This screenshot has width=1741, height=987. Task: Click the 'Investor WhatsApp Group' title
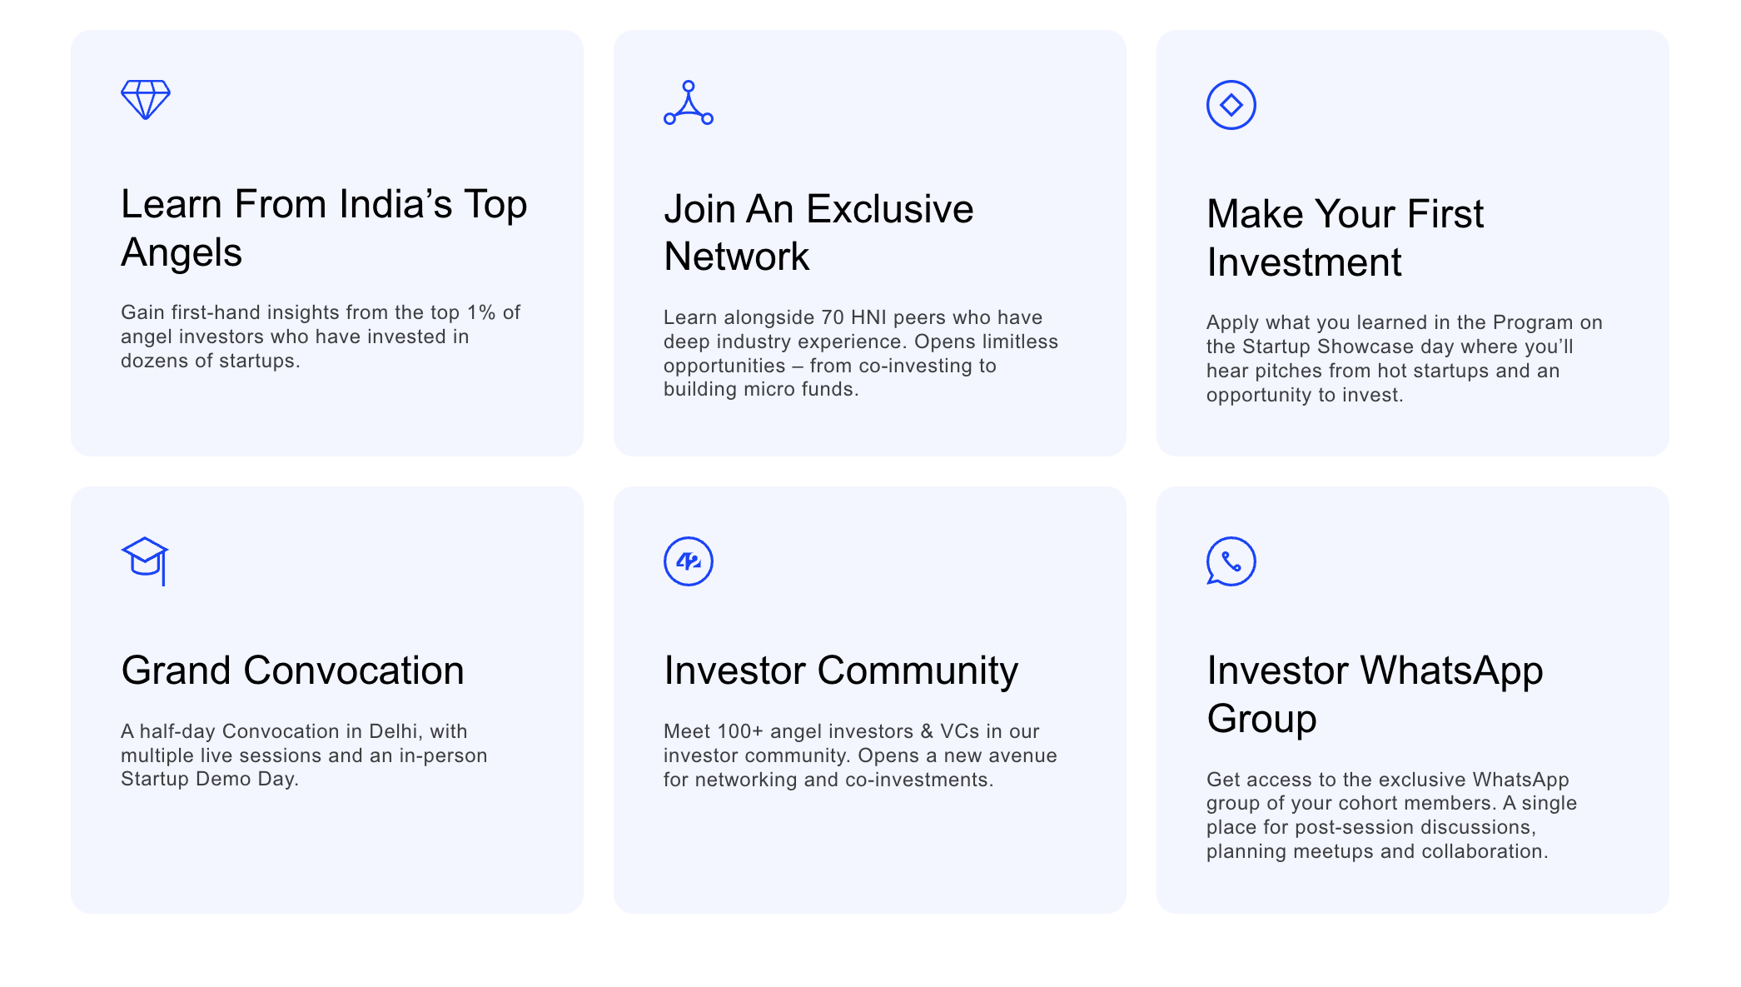[x=1375, y=694]
